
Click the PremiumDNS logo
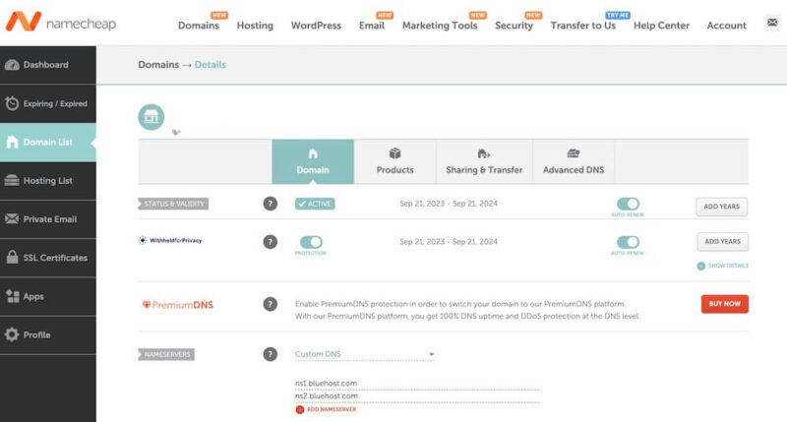(178, 305)
